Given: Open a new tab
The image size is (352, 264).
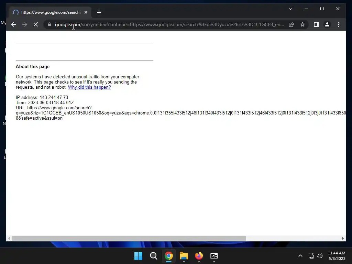Looking at the screenshot, I should point(99,12).
